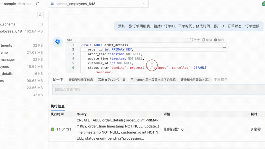Select the manager table row in sidebar

[21, 60]
